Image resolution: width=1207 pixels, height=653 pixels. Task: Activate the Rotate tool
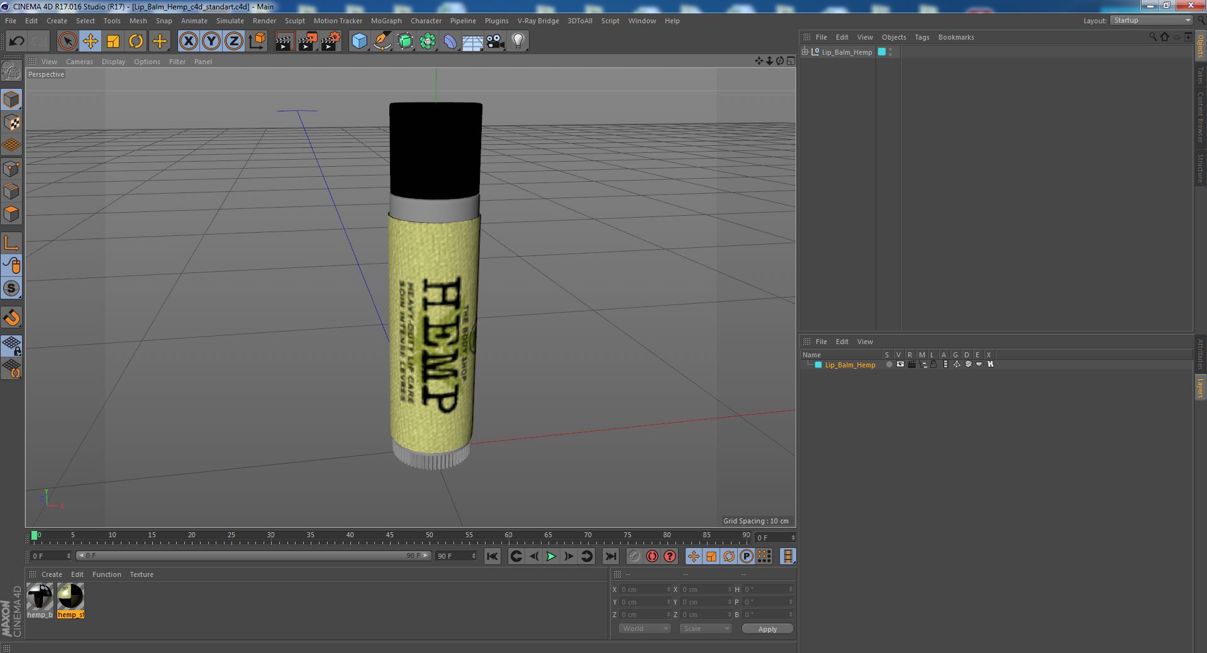pos(136,42)
